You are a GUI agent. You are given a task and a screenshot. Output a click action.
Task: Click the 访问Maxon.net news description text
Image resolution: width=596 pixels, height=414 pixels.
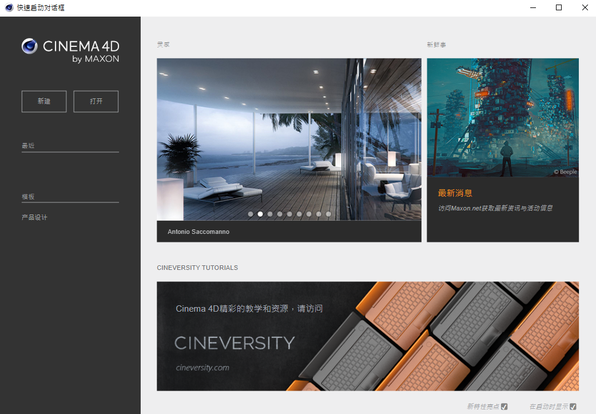[495, 208]
